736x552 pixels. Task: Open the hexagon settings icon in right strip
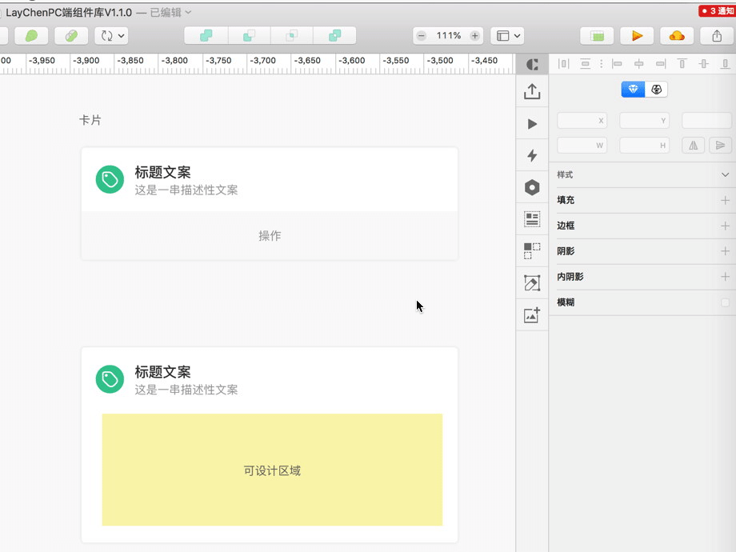tap(532, 186)
